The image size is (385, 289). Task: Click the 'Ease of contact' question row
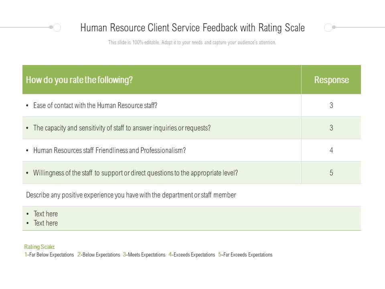[95, 106]
